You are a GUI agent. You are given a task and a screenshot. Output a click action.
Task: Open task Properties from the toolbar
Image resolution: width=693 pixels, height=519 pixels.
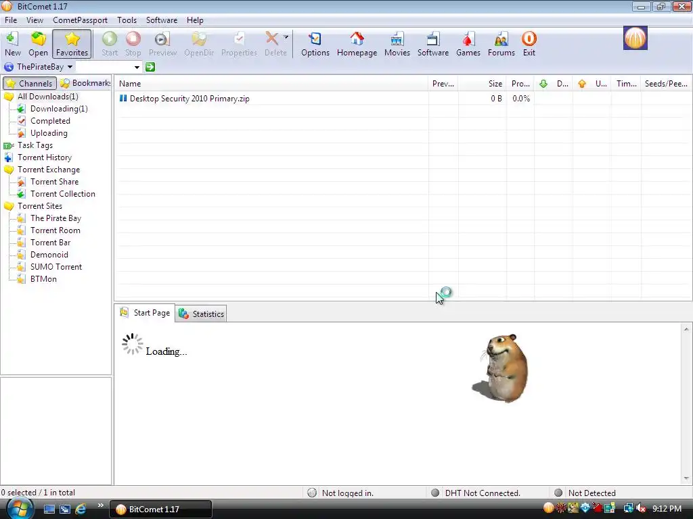239,44
